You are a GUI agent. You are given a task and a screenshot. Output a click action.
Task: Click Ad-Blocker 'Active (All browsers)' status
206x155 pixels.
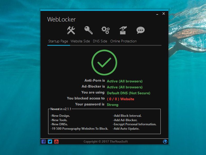pos(125,87)
